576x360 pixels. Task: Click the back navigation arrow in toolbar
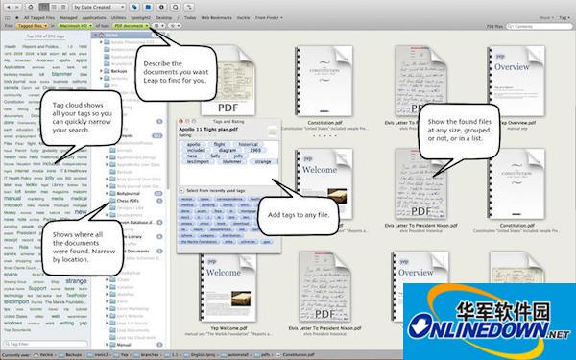tap(9, 7)
